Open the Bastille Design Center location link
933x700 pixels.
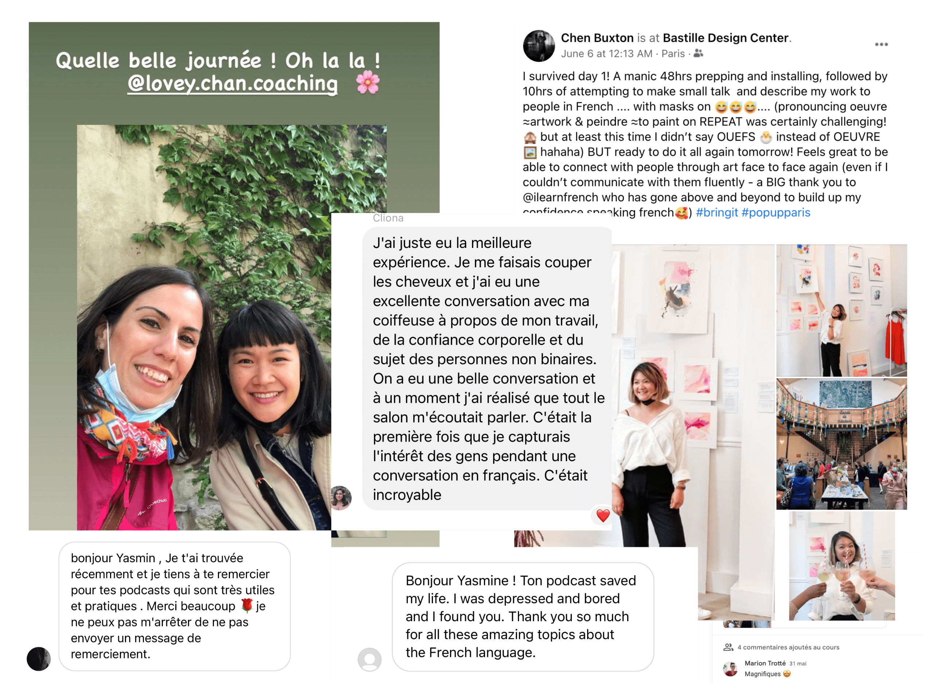tap(726, 38)
